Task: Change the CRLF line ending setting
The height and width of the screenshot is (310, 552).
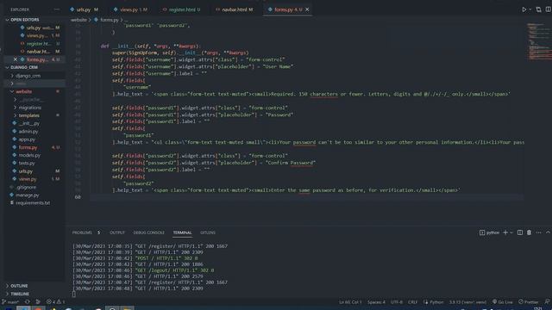Action: (x=412, y=302)
